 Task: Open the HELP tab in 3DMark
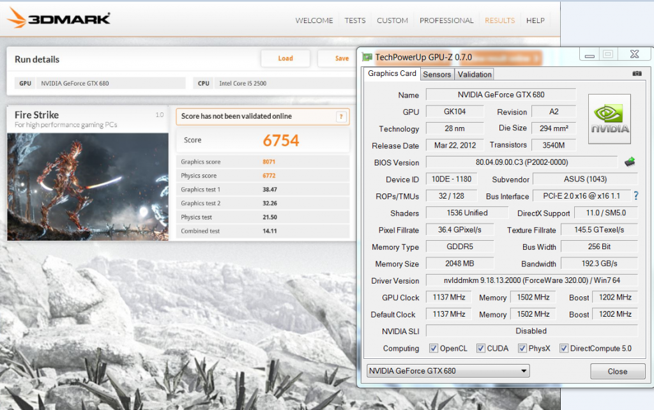coord(536,20)
